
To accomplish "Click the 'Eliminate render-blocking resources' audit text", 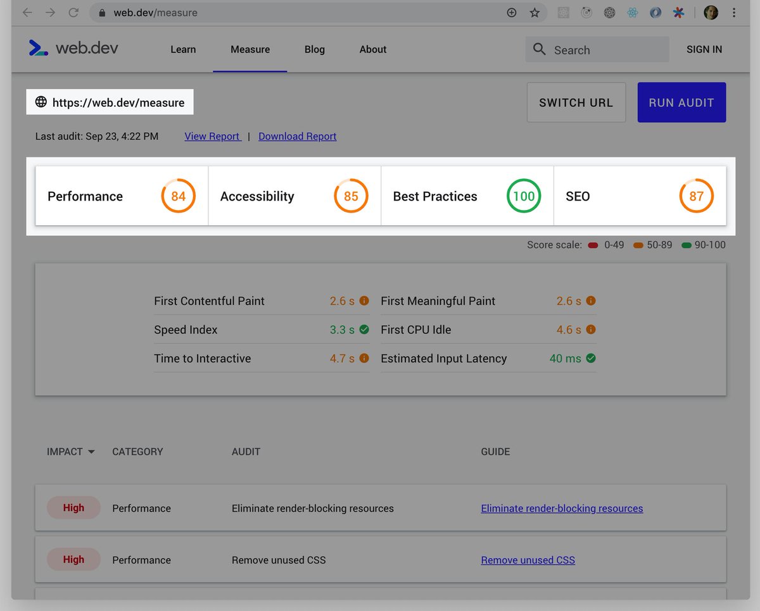I will pyautogui.click(x=313, y=508).
